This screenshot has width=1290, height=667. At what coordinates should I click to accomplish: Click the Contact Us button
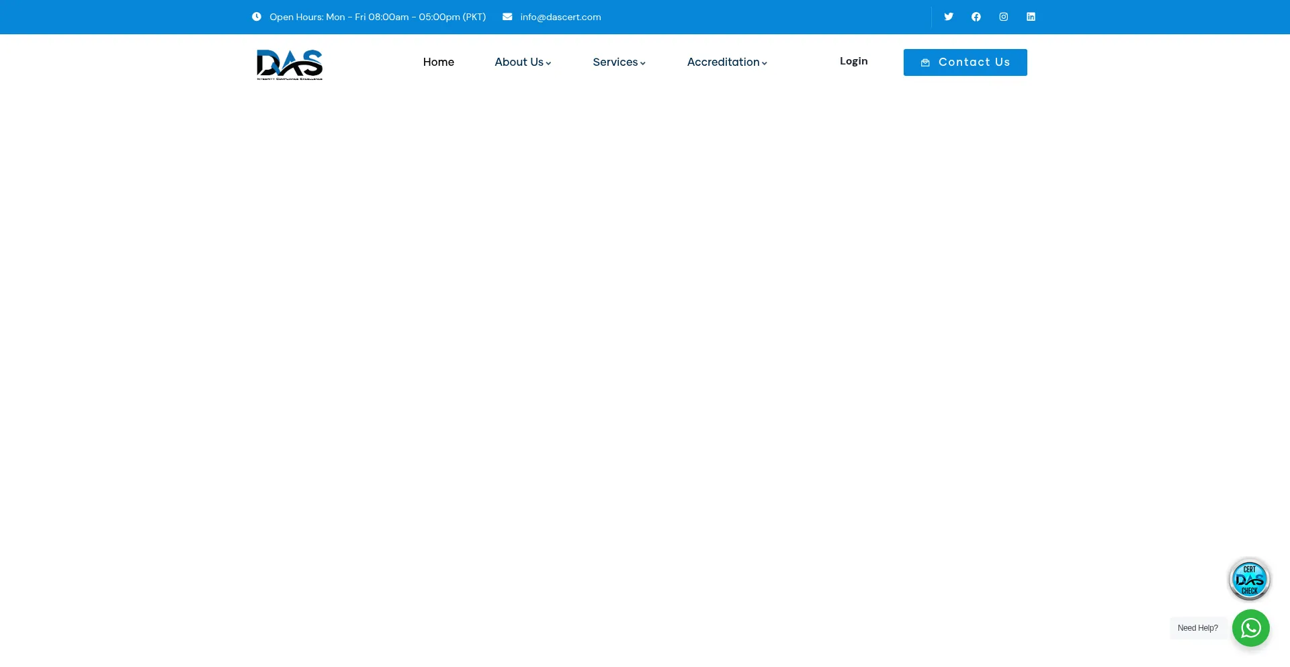tap(965, 62)
